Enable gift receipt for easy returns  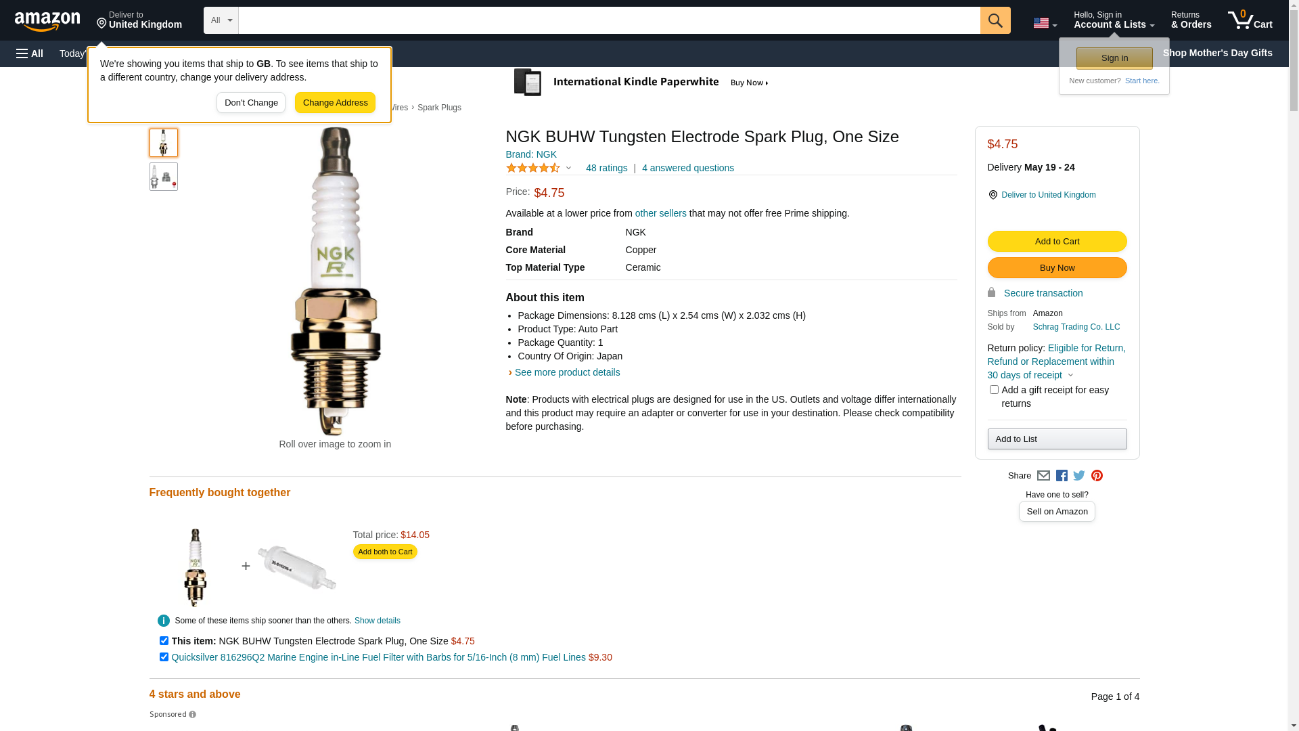tap(994, 390)
